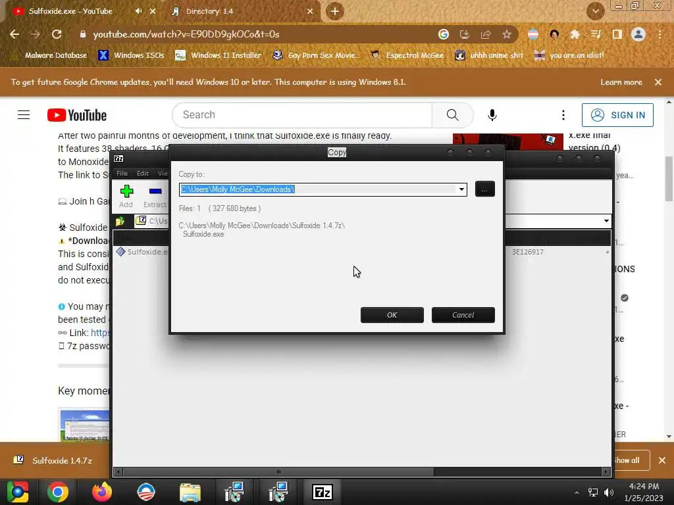Viewport: 674px width, 505px height.
Task: Click the Google icon in address bar
Action: pos(444,34)
